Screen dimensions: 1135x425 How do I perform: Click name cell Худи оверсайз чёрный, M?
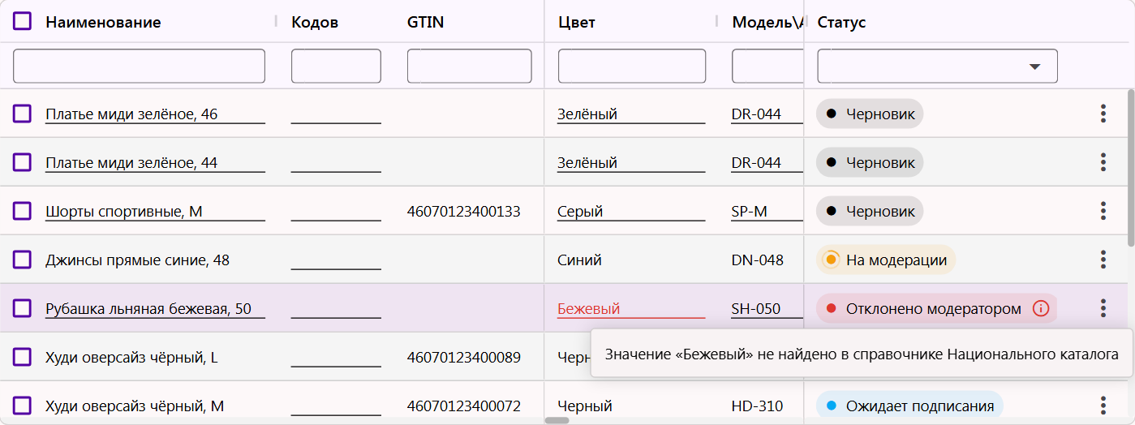click(x=135, y=406)
